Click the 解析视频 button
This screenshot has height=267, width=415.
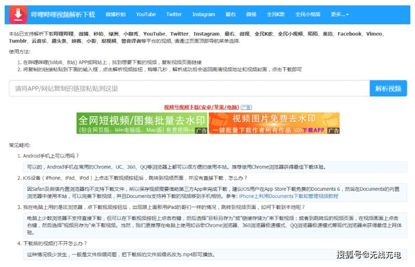pyautogui.click(x=388, y=88)
